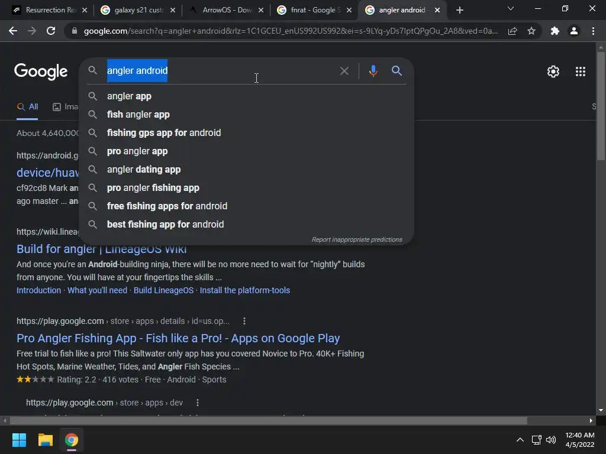
Task: Choose 'pro angler fishing app' suggestion
Action: click(246, 188)
